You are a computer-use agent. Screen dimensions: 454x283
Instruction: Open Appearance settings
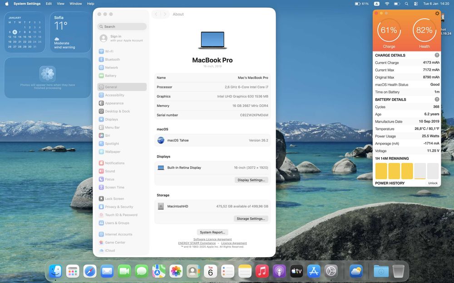coord(122,103)
